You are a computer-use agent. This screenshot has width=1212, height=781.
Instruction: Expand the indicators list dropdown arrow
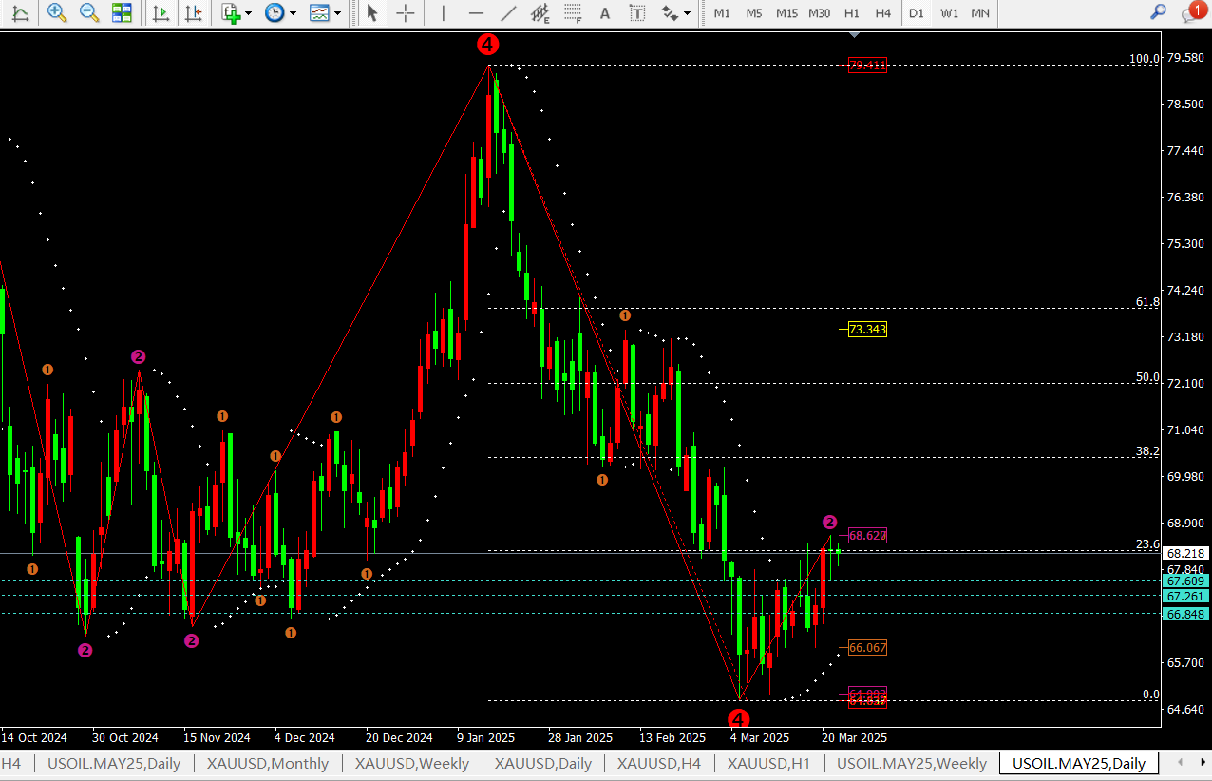[249, 13]
